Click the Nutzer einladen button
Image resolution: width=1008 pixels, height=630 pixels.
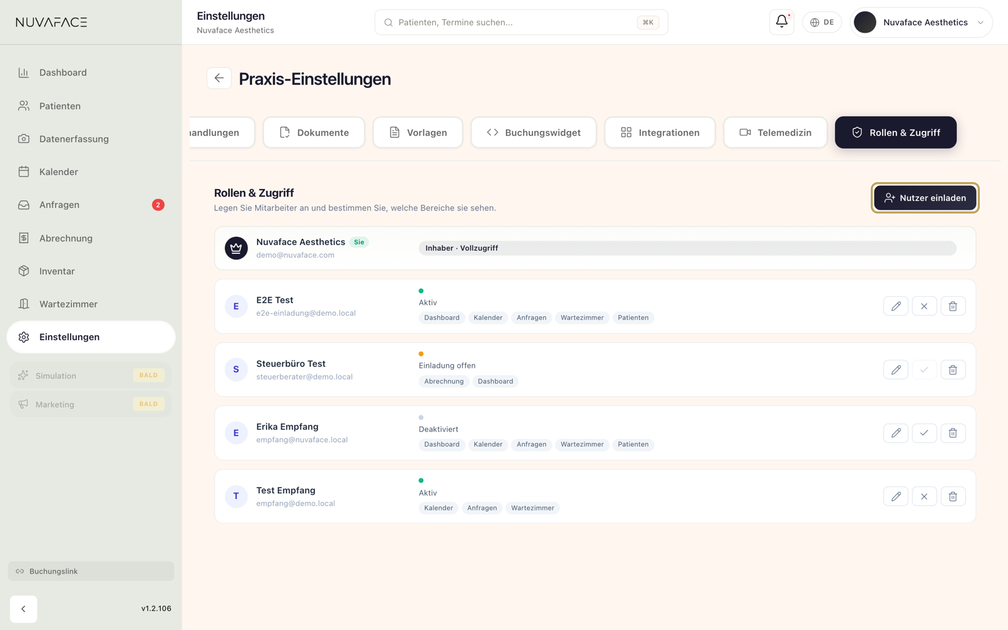point(925,198)
